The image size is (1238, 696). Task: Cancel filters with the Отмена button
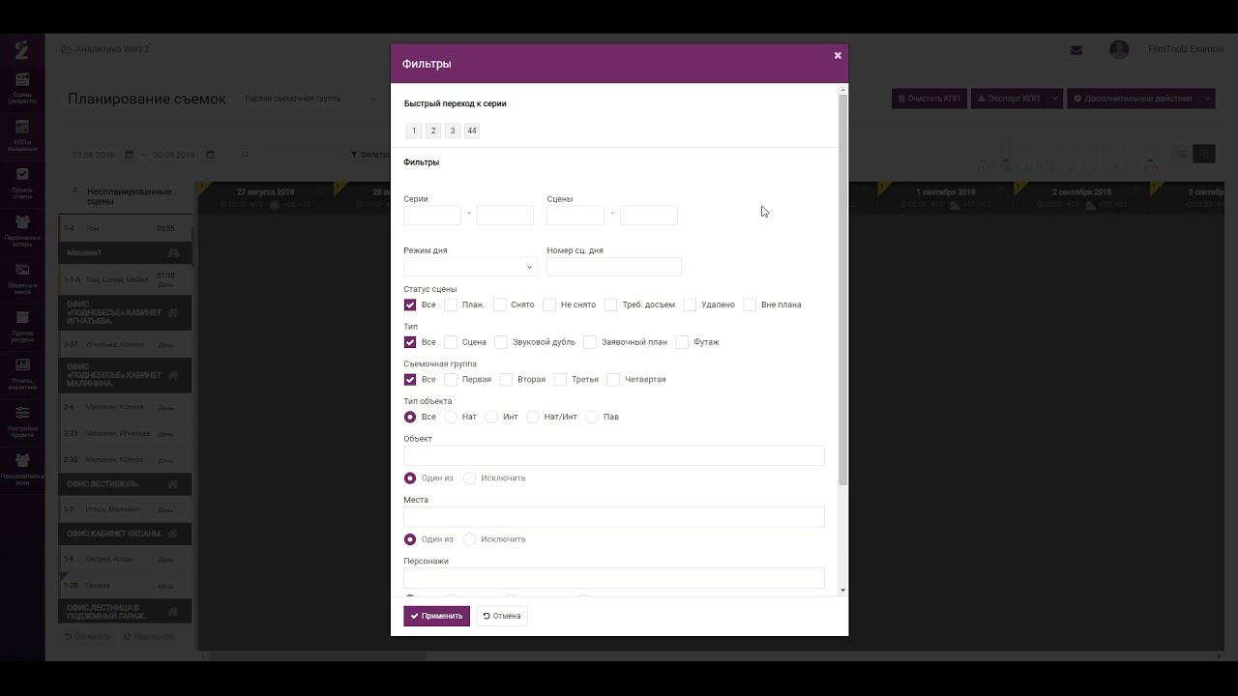[x=502, y=616]
